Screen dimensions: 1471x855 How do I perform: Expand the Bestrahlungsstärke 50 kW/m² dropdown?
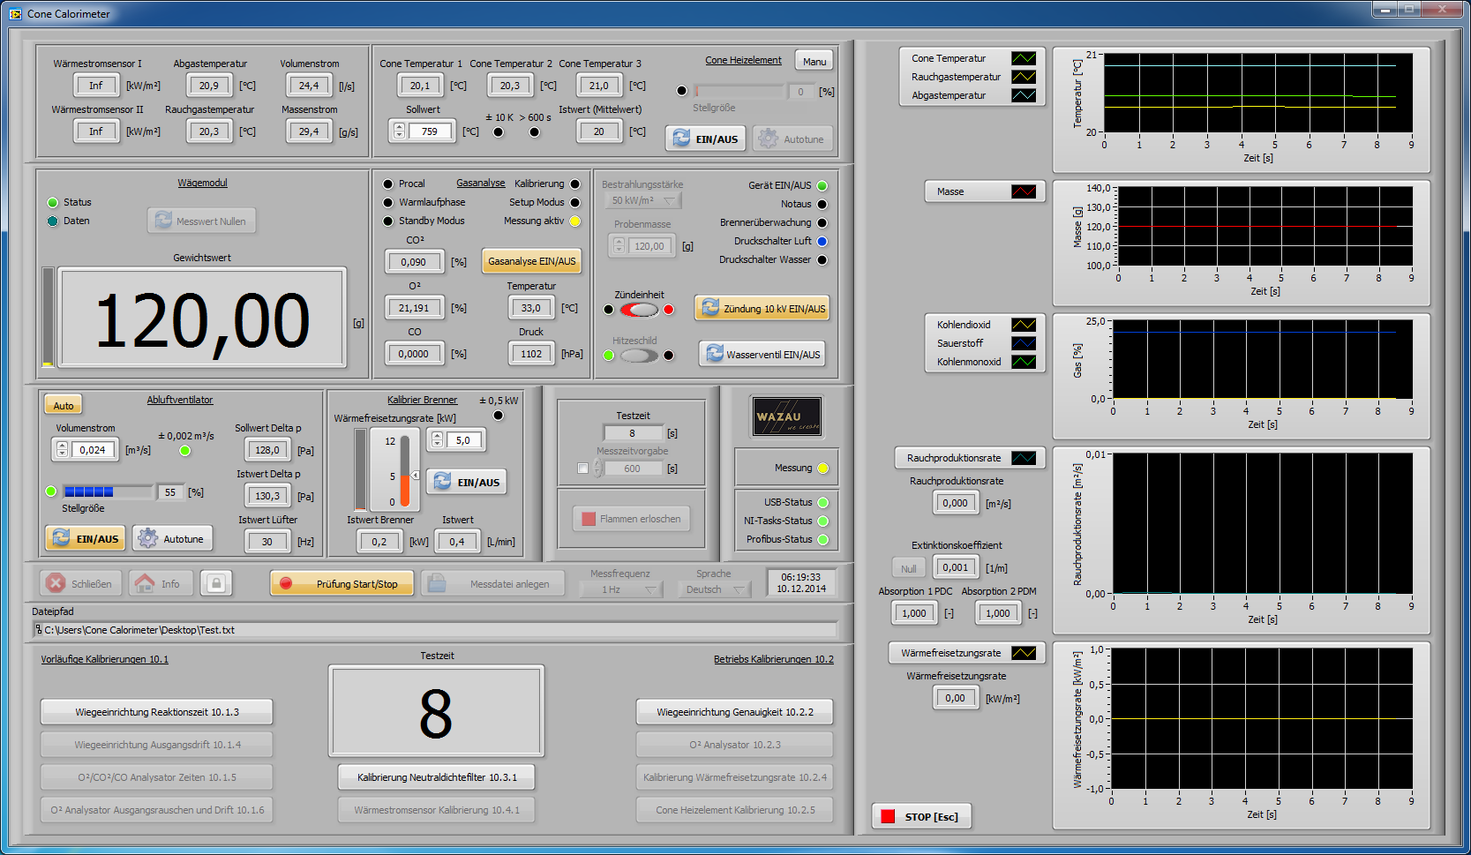[x=643, y=201]
